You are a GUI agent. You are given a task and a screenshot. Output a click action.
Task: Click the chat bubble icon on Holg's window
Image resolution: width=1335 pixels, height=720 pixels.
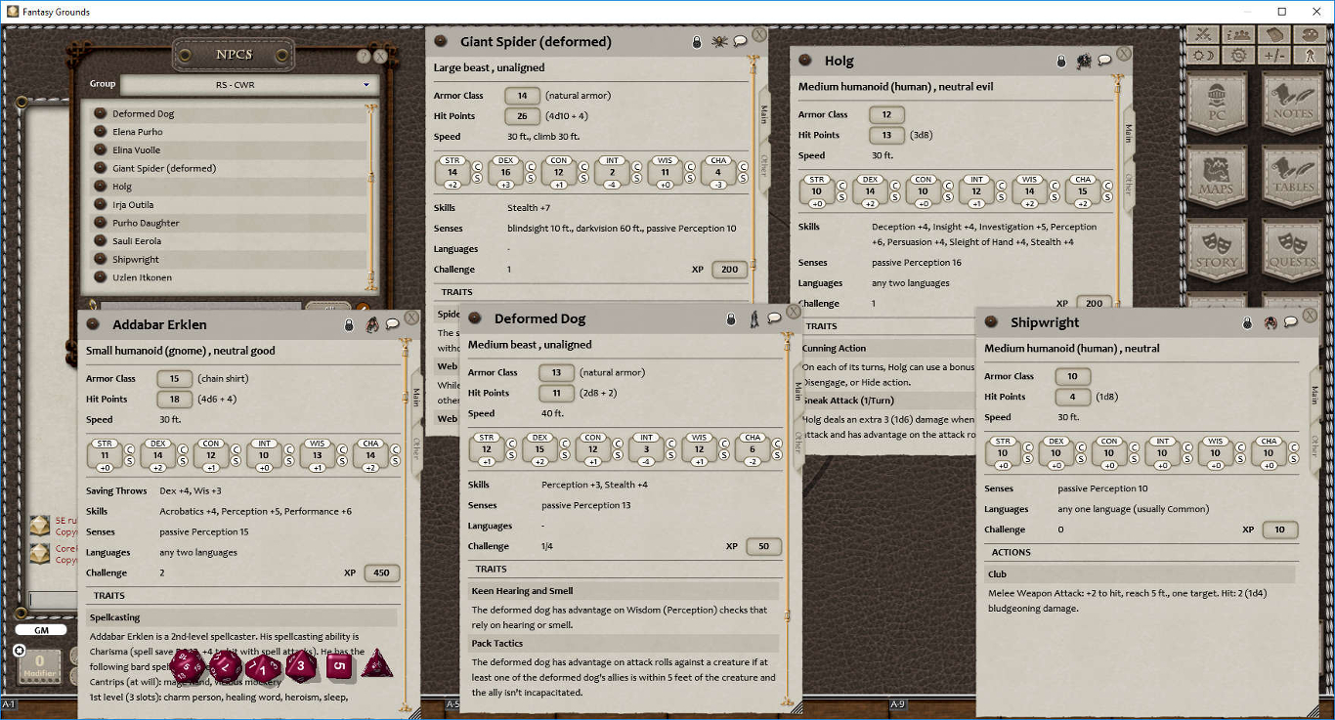click(x=1105, y=60)
